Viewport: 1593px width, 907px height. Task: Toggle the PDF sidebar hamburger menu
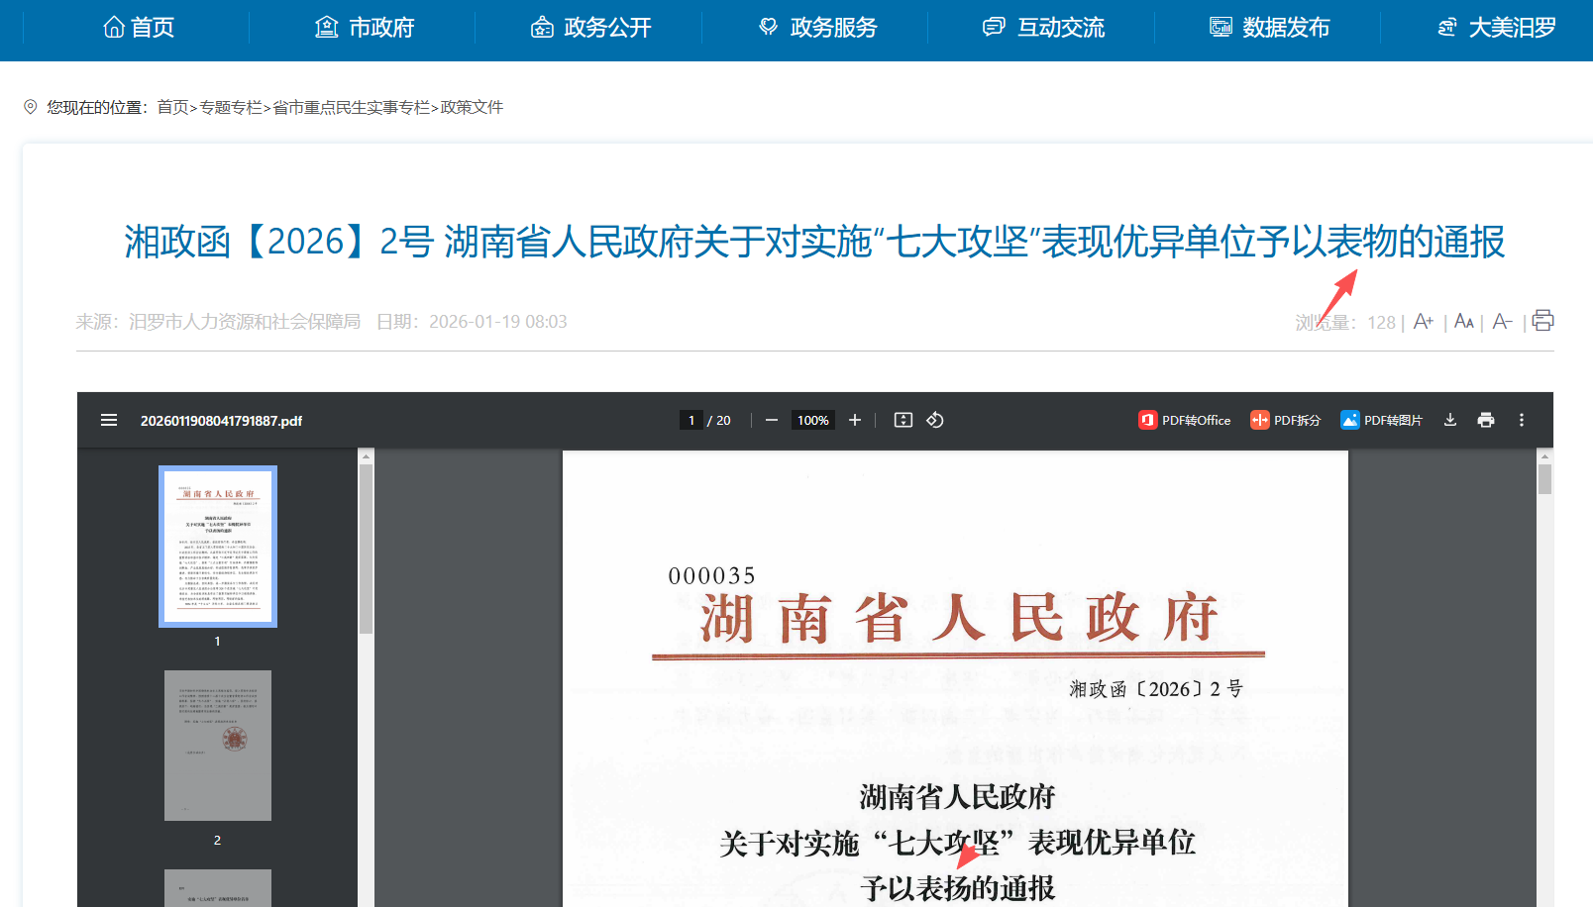tap(109, 421)
